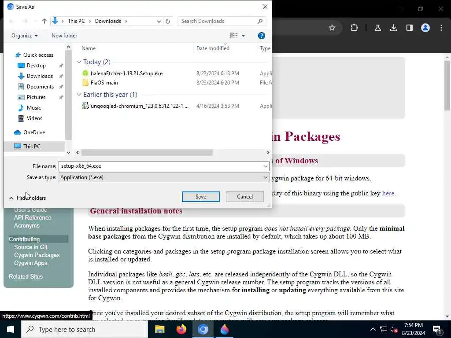Click the Chrome Labs flask icon

[x=377, y=28]
